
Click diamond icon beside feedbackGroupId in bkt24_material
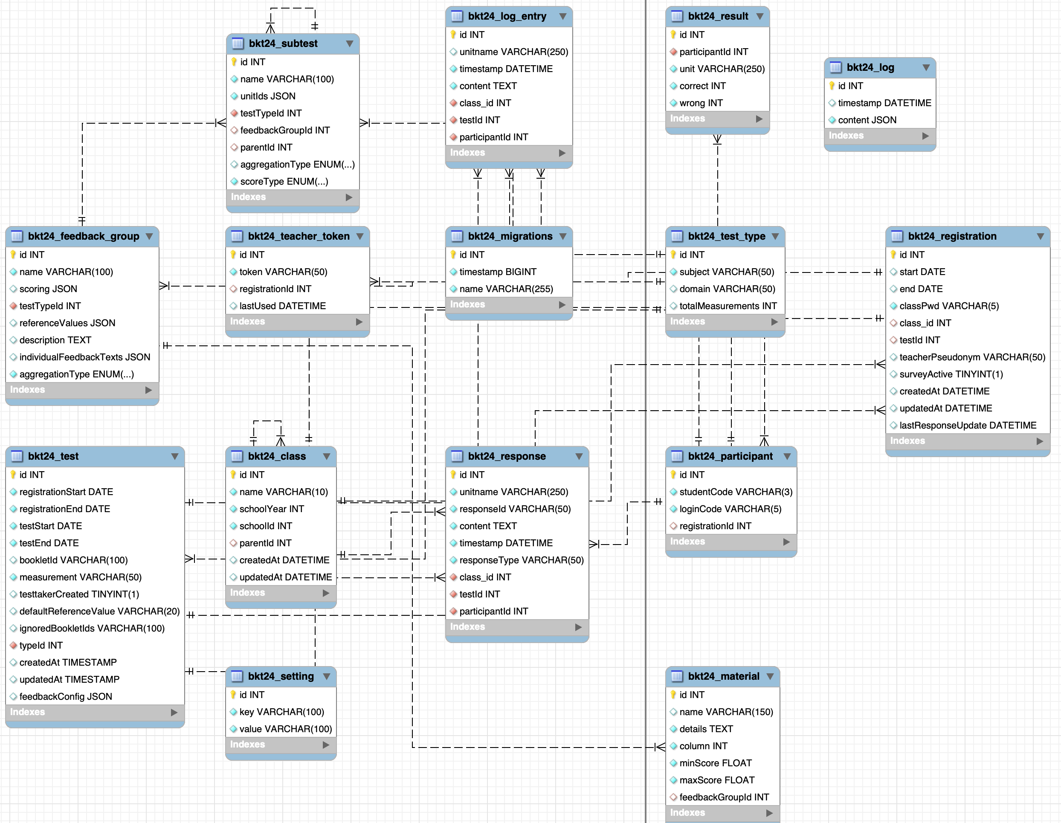point(673,797)
